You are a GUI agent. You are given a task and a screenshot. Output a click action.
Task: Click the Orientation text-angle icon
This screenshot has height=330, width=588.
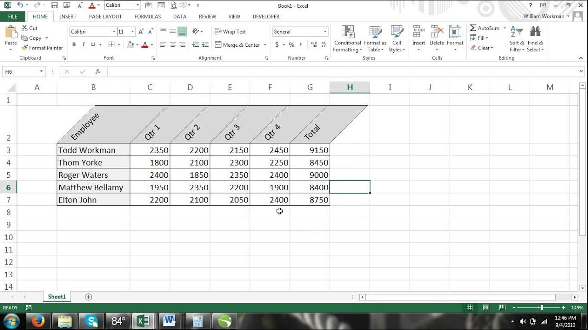point(196,31)
